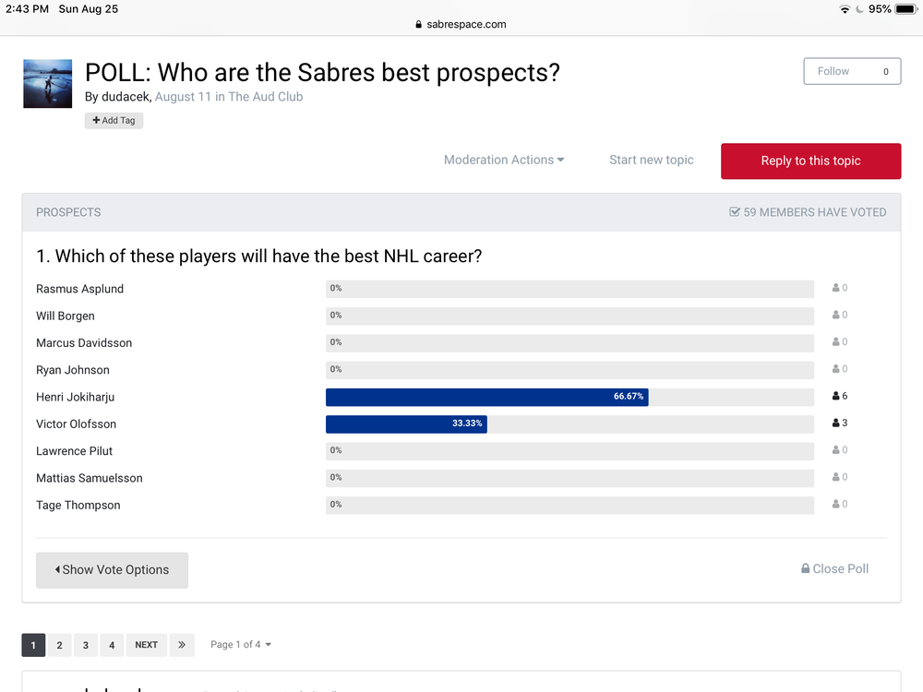Go to page 4 of the topic
The width and height of the screenshot is (923, 692).
click(x=112, y=645)
